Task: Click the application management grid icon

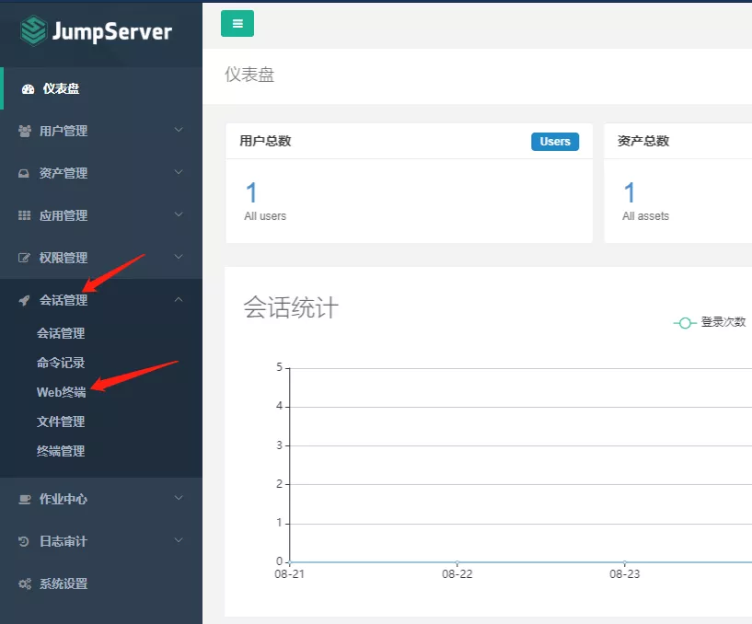Action: [x=25, y=216]
